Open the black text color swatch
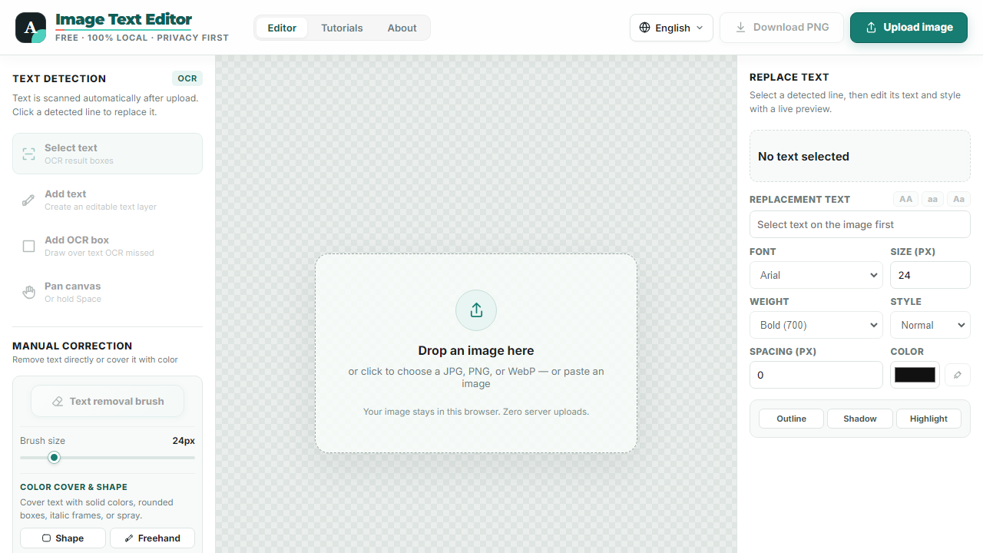The height and width of the screenshot is (553, 983). (915, 375)
